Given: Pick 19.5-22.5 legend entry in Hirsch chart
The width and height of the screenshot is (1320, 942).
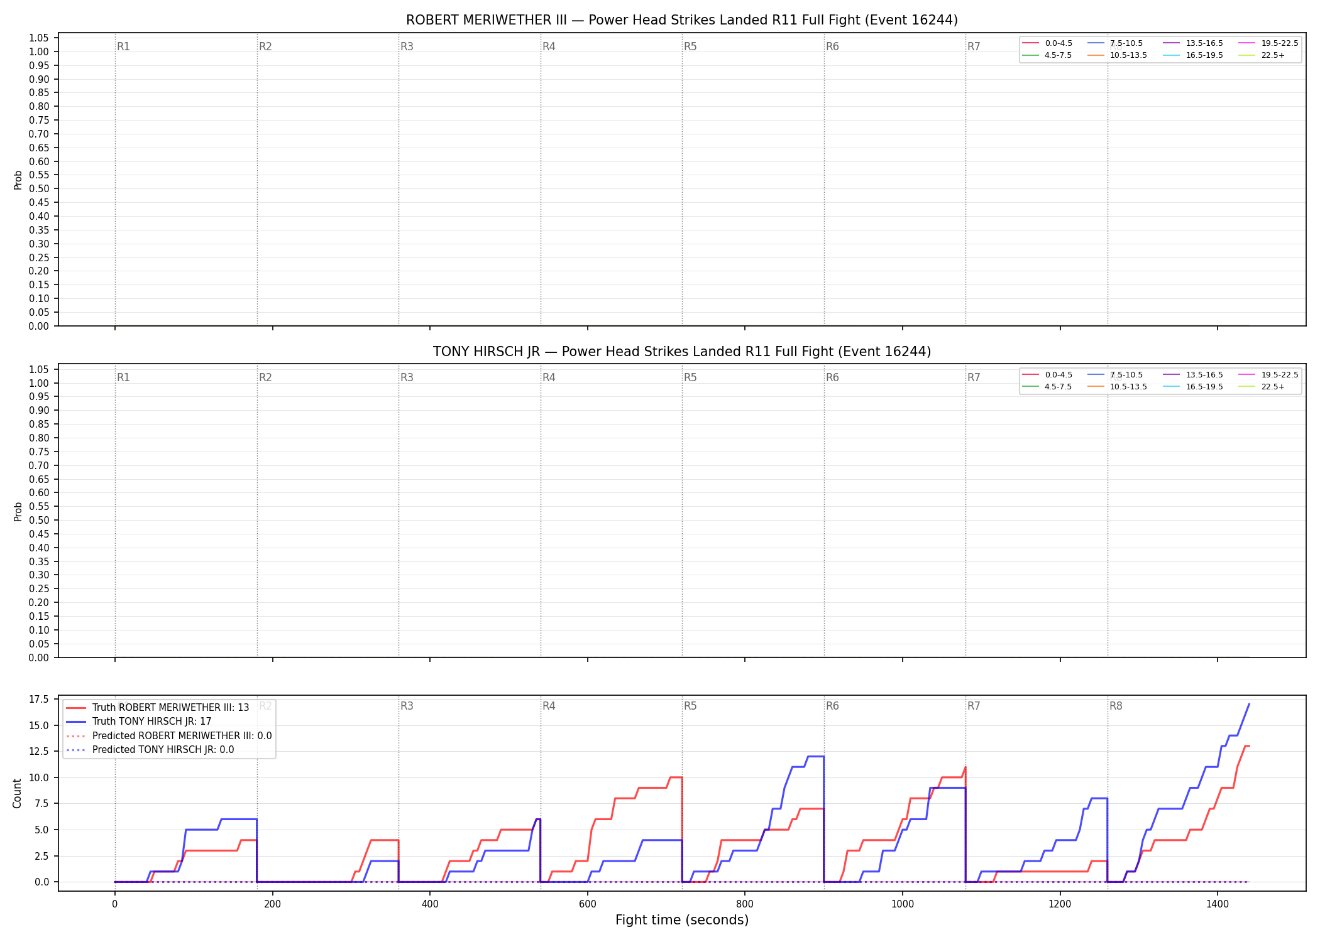Looking at the screenshot, I should tap(1268, 375).
